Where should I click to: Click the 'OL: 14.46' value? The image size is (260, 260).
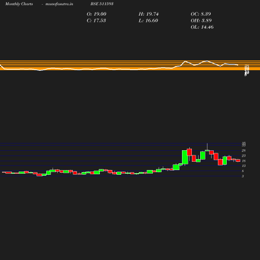coord(202,27)
